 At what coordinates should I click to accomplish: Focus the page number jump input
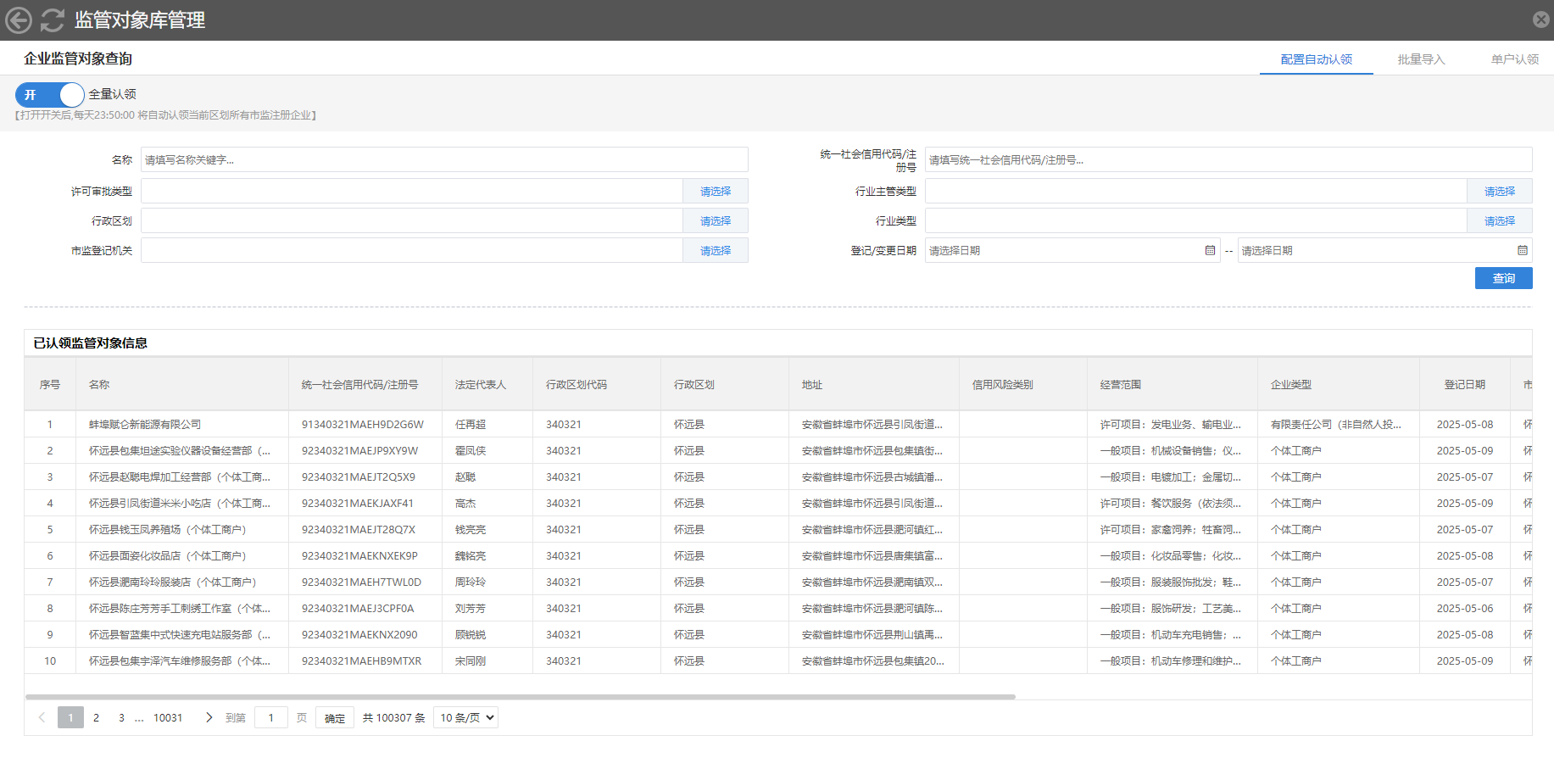271,717
